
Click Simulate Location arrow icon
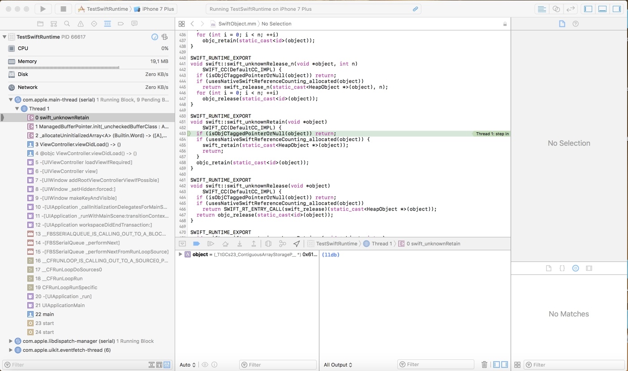pyautogui.click(x=297, y=244)
